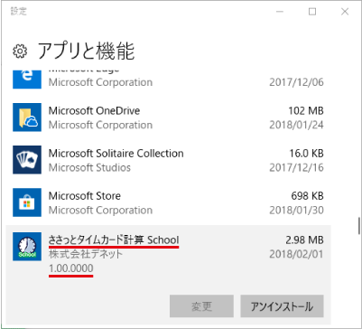Click the 2018/02/01 install date
The width and height of the screenshot is (362, 329).
tap(296, 254)
